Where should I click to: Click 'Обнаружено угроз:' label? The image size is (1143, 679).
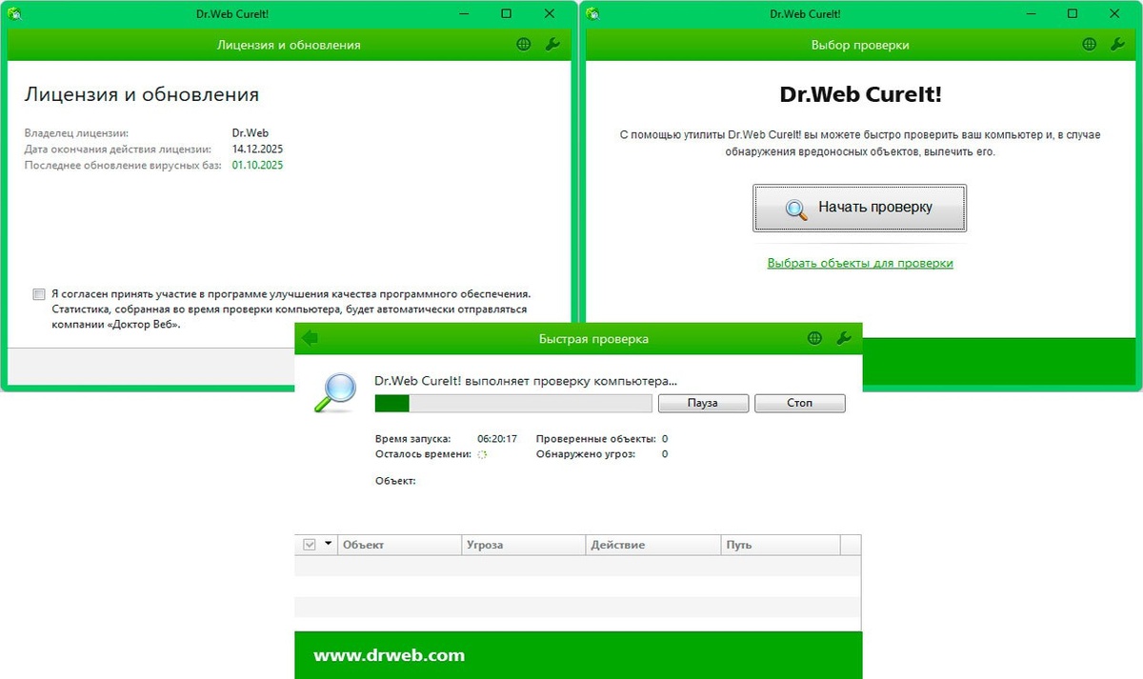point(586,454)
